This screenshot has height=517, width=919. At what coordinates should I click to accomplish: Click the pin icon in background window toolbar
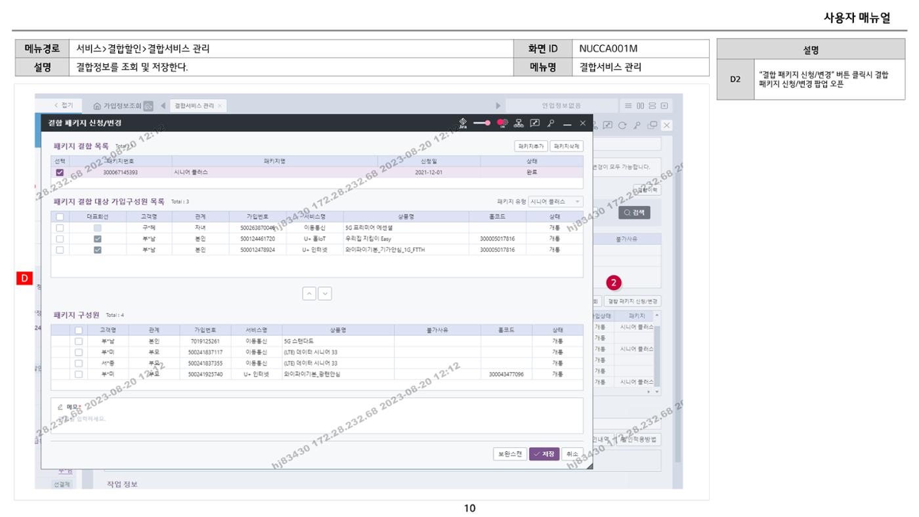637,125
